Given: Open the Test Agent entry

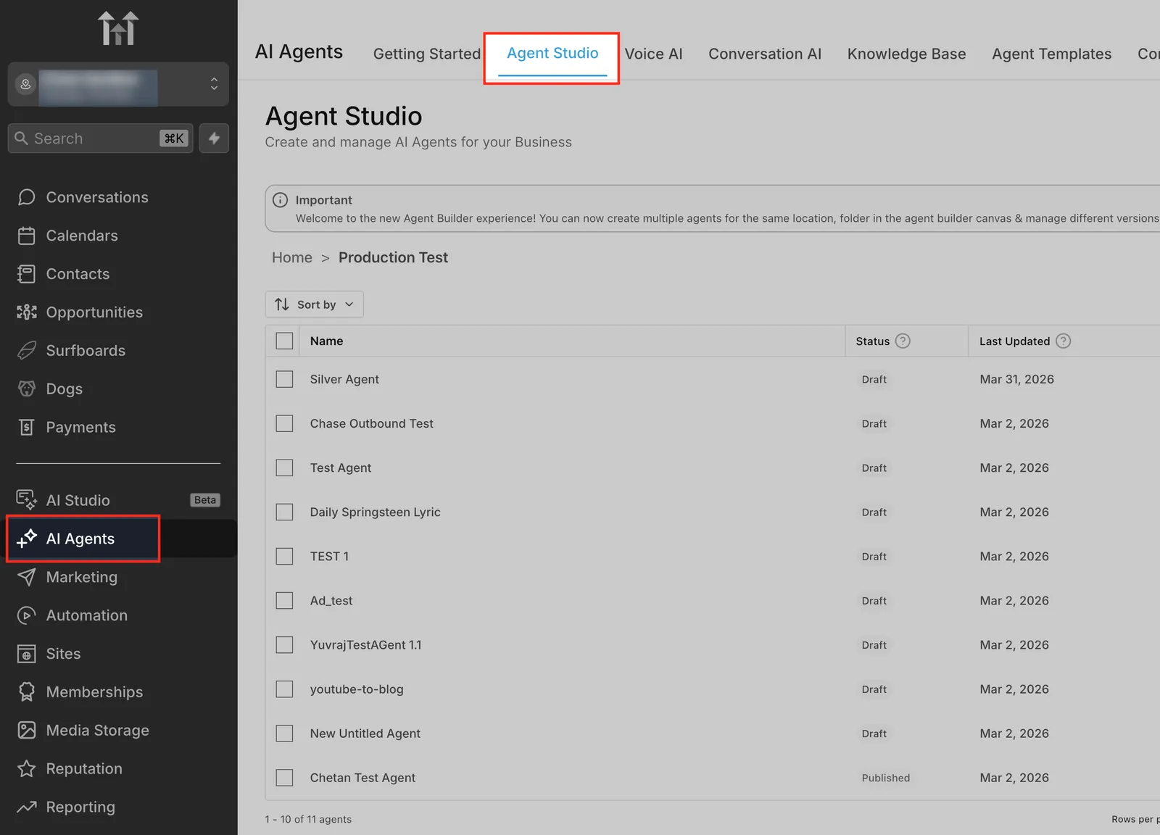Looking at the screenshot, I should click(340, 468).
